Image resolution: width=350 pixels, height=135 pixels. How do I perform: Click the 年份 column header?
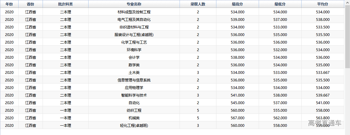tap(9, 4)
